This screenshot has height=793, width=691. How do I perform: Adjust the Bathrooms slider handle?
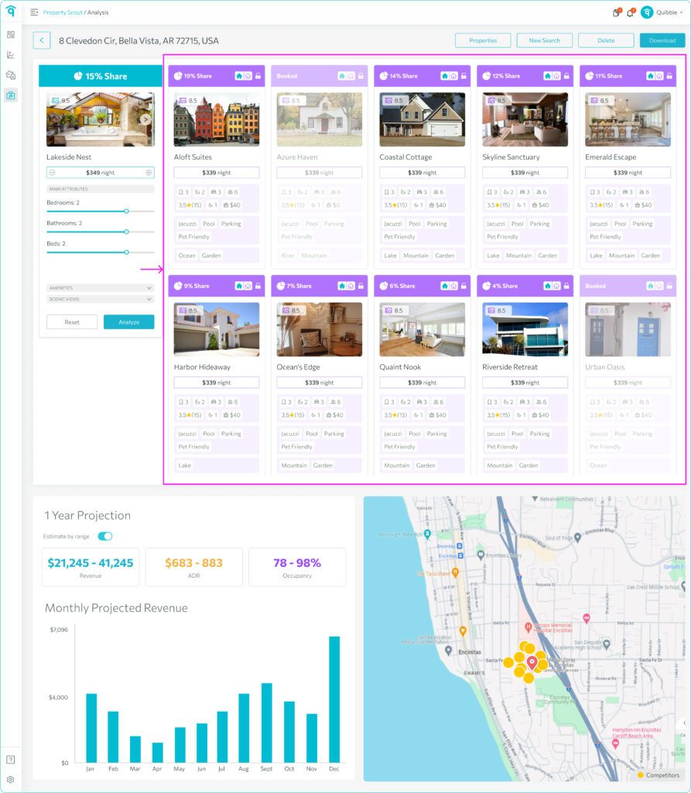126,232
